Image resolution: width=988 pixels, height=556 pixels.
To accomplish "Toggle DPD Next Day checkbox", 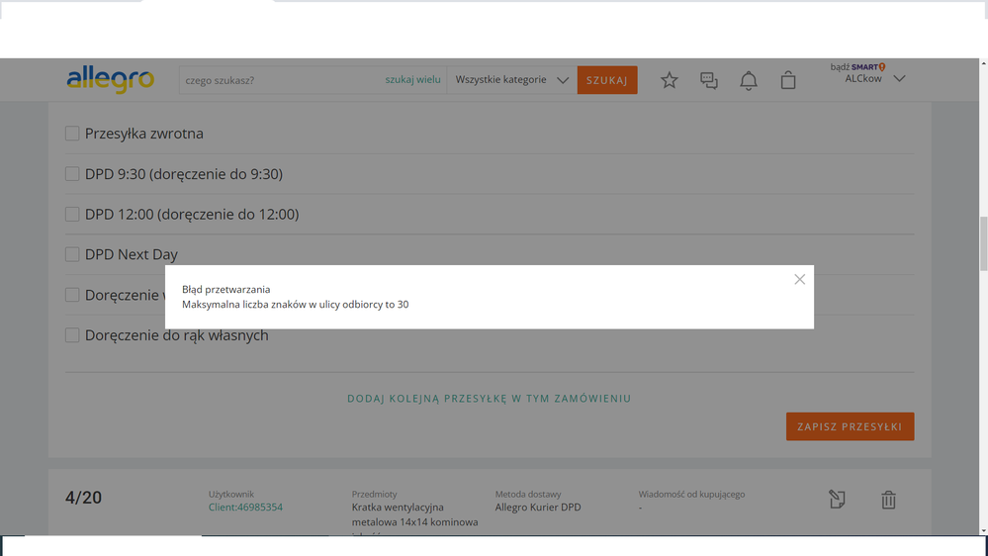I will coord(72,255).
